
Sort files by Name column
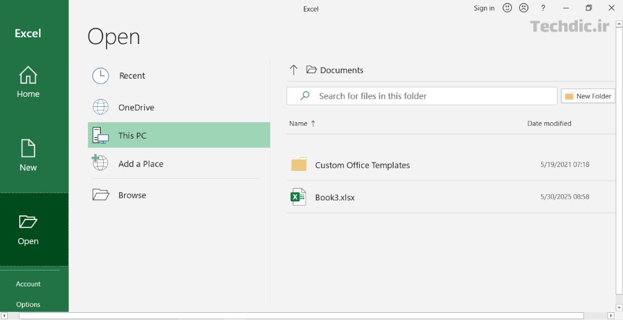tap(302, 123)
